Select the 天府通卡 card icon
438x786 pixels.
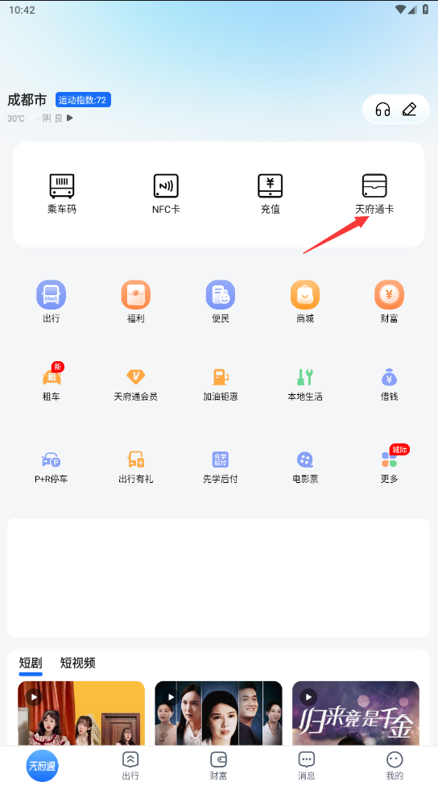[x=374, y=193]
